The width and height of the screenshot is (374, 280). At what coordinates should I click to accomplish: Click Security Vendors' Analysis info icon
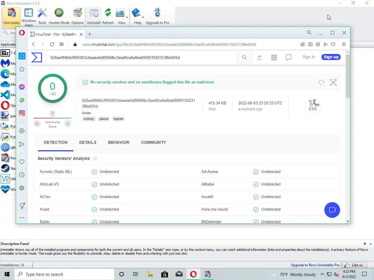click(95, 158)
